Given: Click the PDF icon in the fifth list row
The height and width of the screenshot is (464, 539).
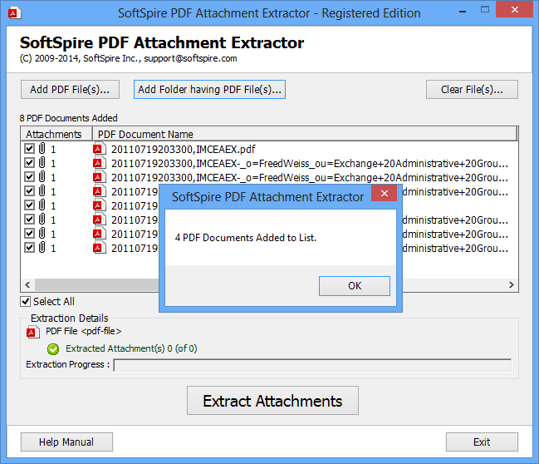Looking at the screenshot, I should point(99,205).
